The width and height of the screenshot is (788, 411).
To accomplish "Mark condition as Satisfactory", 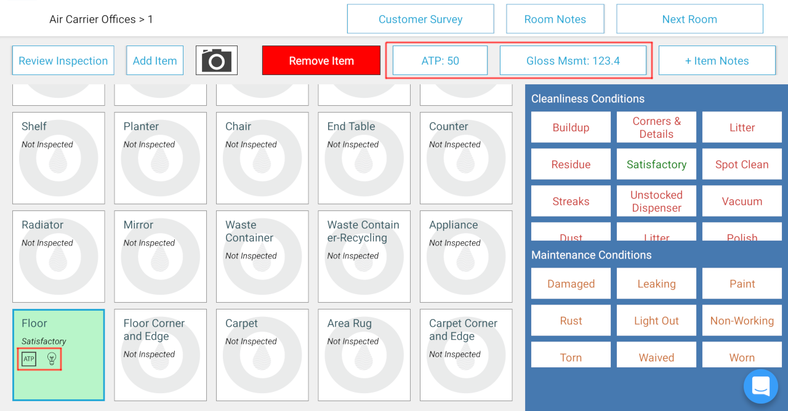I will coord(656,164).
